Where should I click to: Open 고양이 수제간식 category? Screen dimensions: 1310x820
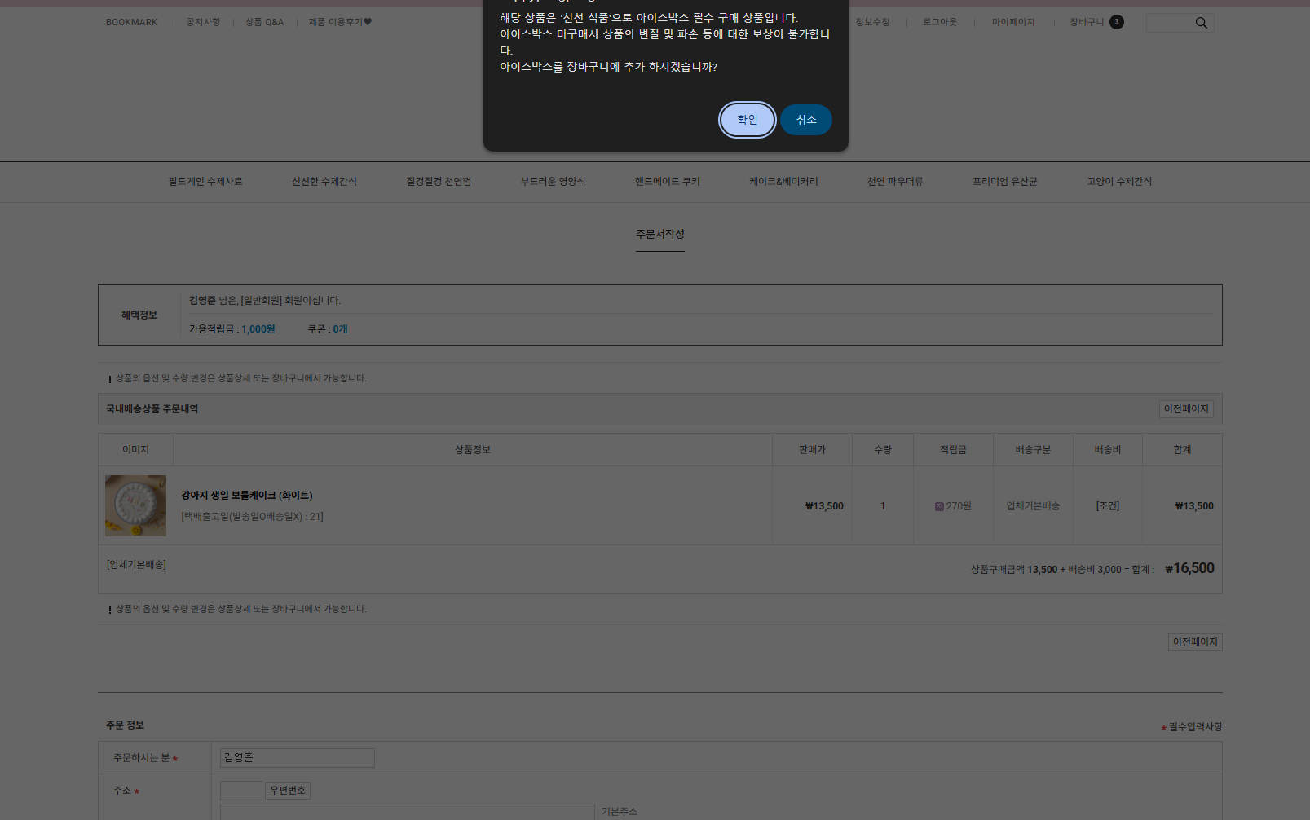coord(1118,182)
